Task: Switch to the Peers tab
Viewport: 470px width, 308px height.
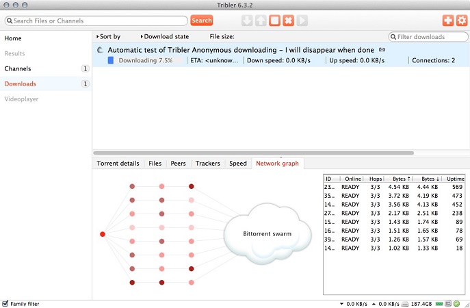Action: 178,164
